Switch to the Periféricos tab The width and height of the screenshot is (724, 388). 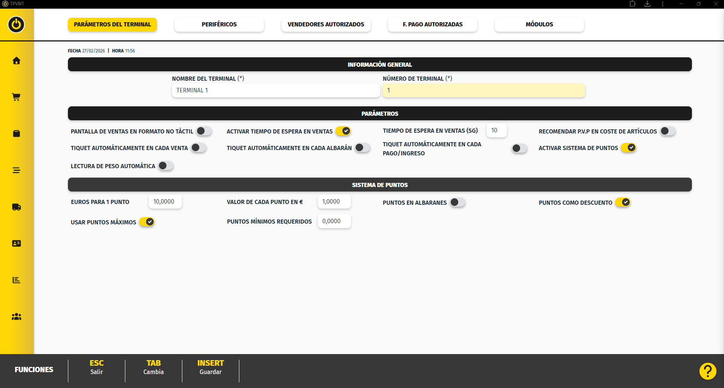219,25
